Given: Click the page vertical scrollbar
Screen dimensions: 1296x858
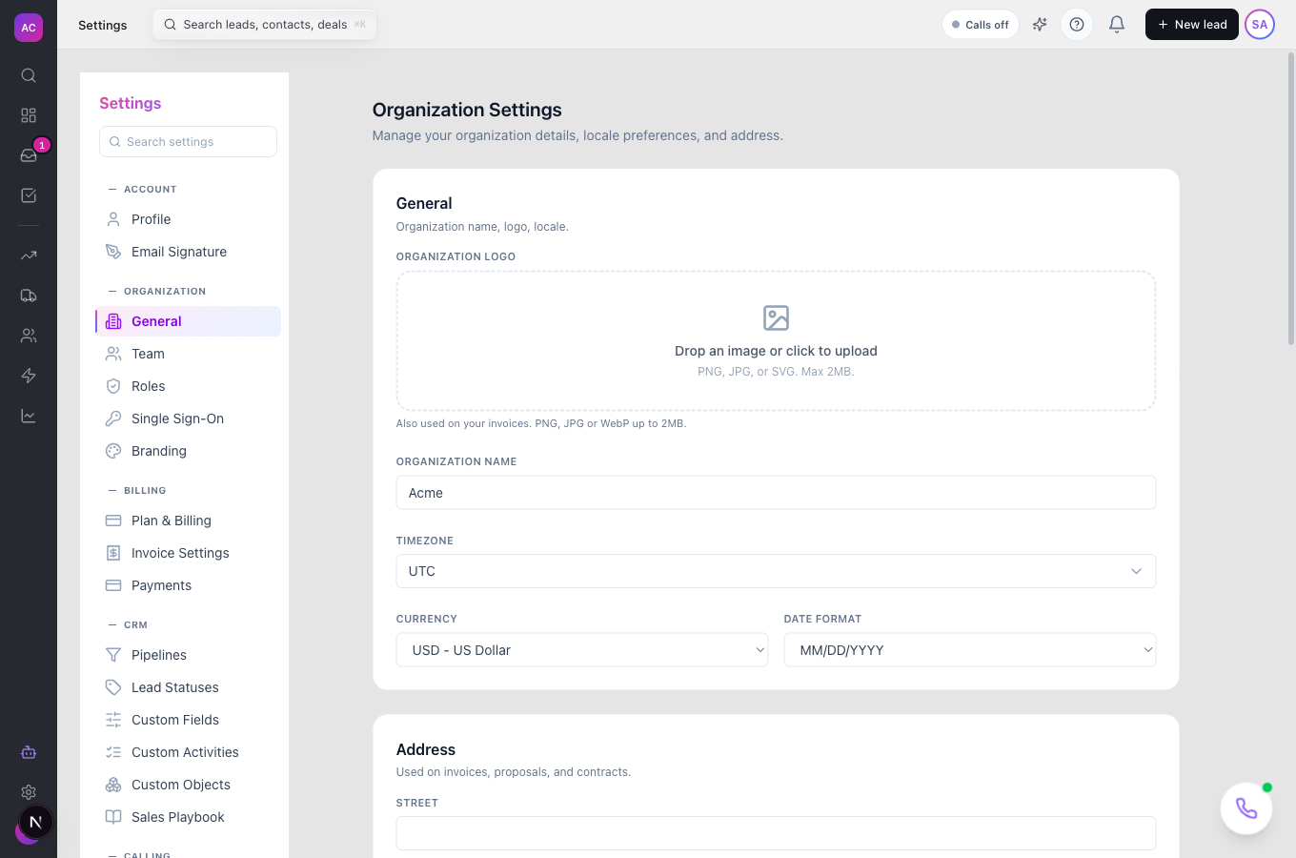Looking at the screenshot, I should coord(1291,198).
